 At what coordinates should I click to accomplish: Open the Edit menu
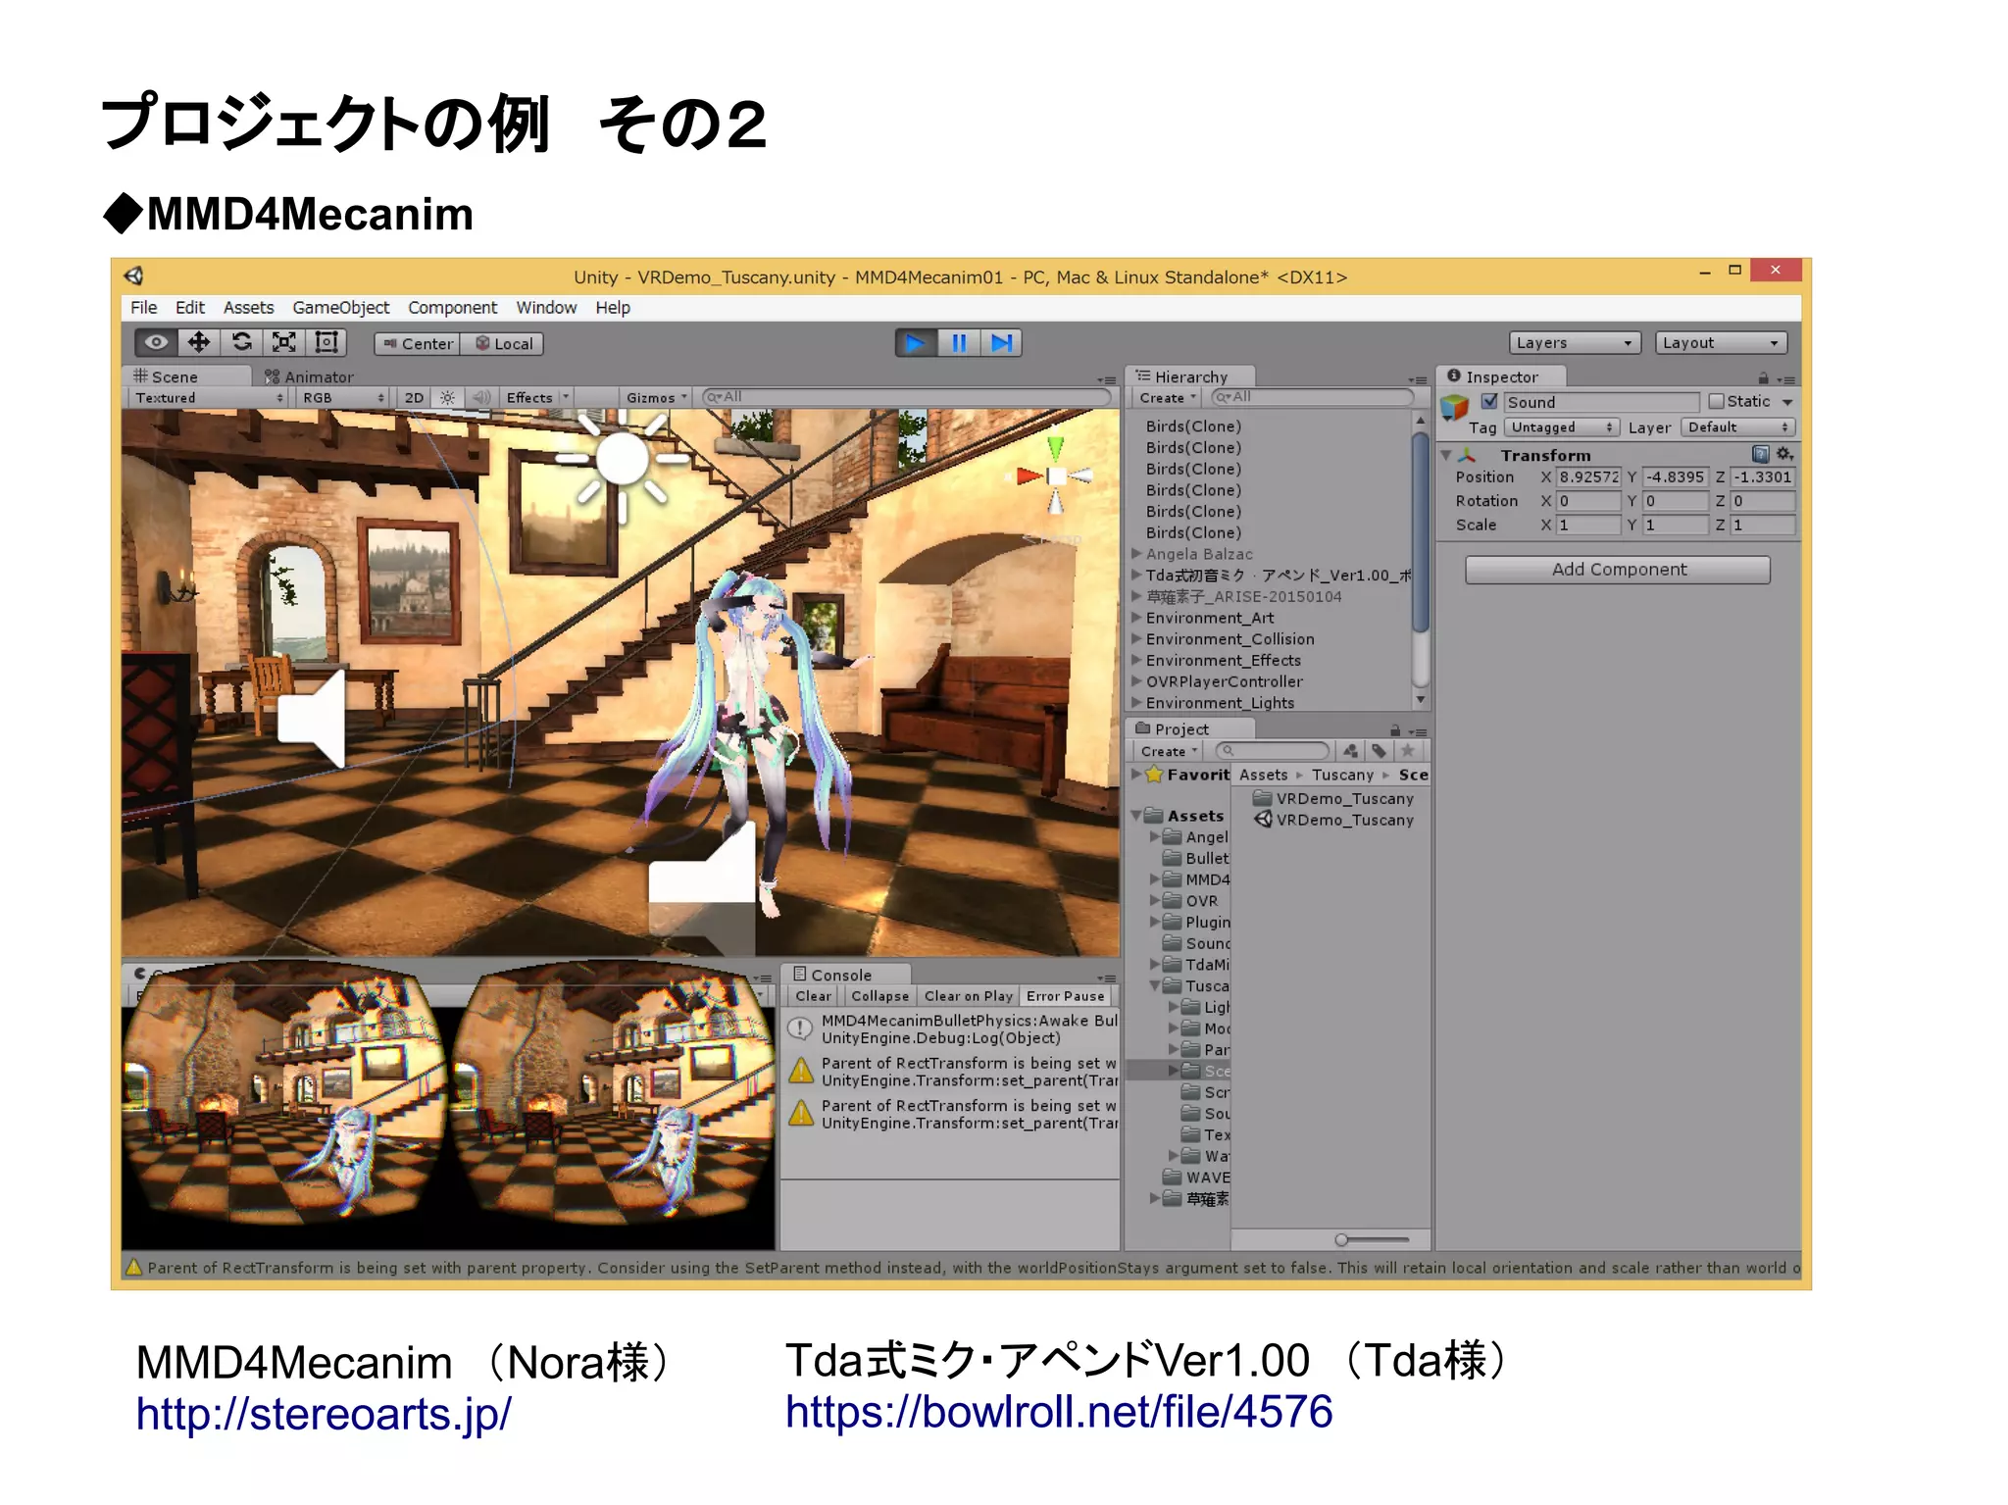(x=190, y=308)
